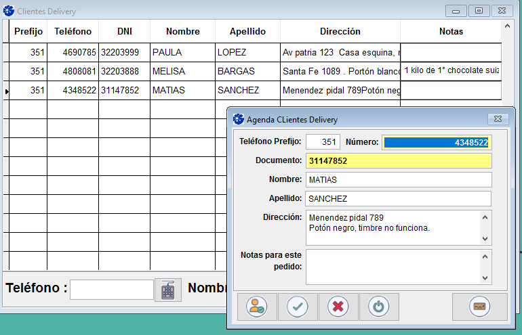522x335 pixels.
Task: Click the Documento field with 31147852
Action: pos(399,161)
